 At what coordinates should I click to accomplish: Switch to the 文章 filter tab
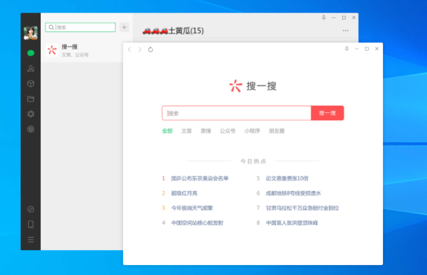point(186,131)
